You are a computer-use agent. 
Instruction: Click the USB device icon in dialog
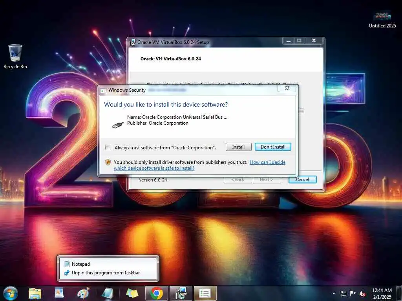(118, 125)
